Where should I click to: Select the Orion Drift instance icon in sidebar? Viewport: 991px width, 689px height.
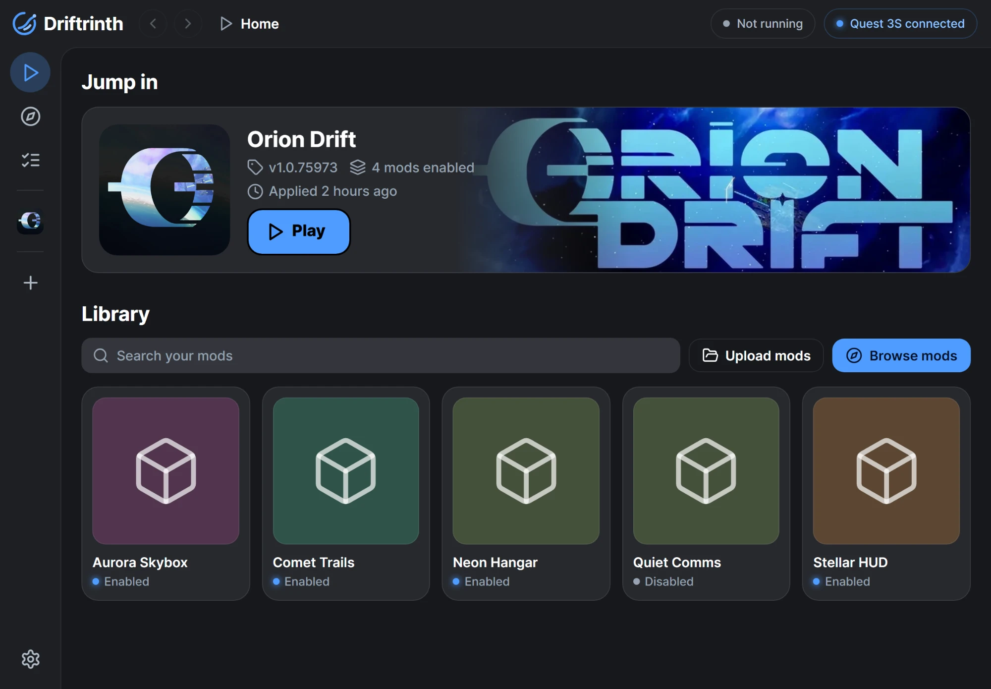pyautogui.click(x=30, y=221)
